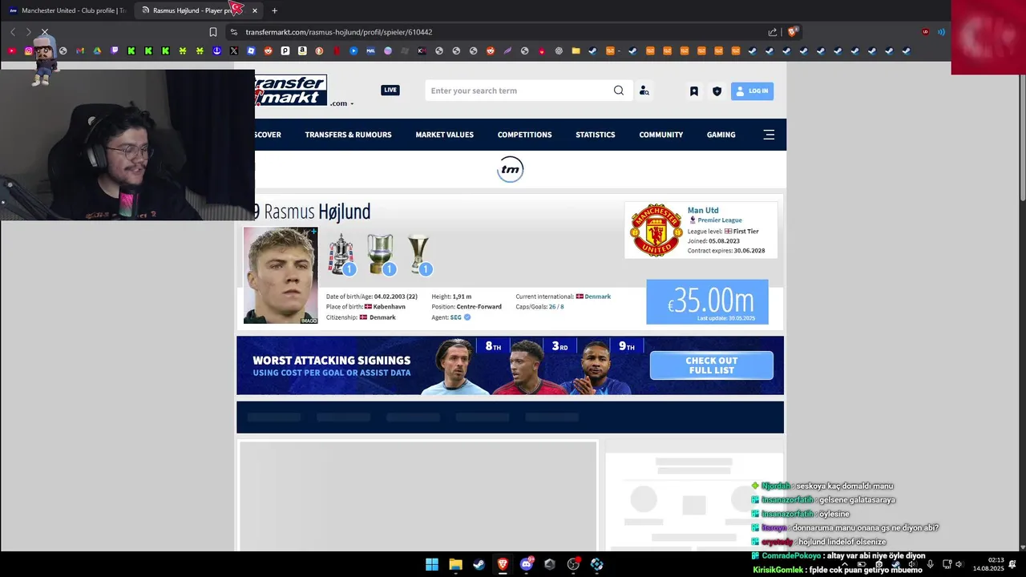Click the 26 caps link

(x=551, y=307)
